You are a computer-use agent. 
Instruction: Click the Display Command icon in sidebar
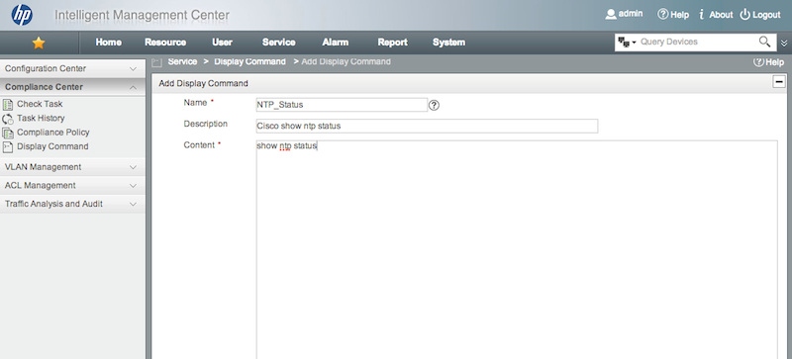click(8, 147)
